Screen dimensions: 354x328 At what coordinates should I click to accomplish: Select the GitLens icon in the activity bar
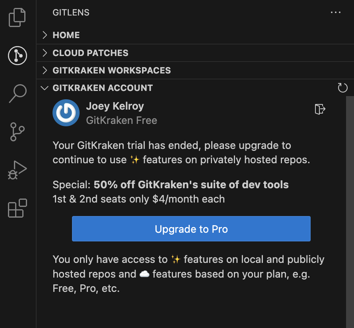point(17,56)
